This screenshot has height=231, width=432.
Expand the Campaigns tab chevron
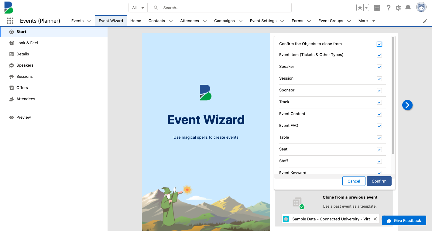tap(241, 21)
